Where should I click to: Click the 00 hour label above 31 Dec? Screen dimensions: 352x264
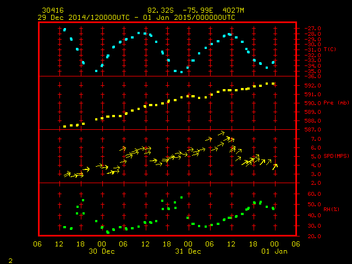coord(188,244)
